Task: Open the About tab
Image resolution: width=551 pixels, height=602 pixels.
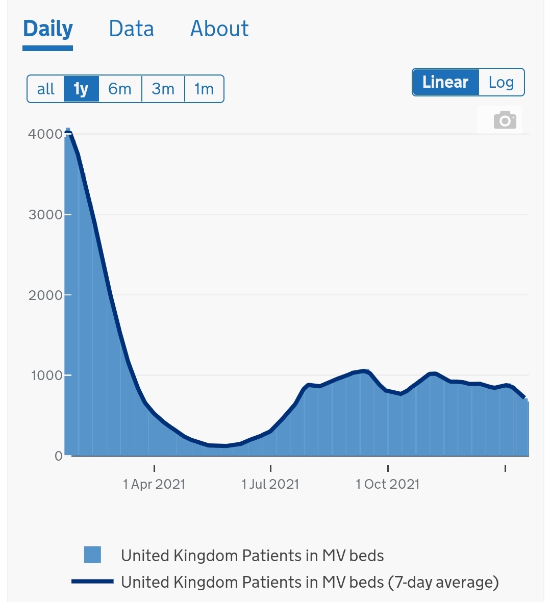Action: [x=219, y=29]
